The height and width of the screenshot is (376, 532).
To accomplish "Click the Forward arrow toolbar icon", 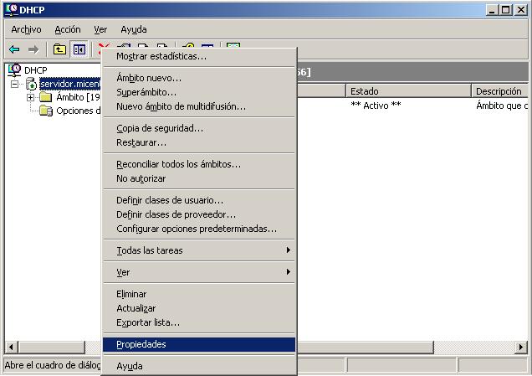I will (33, 49).
